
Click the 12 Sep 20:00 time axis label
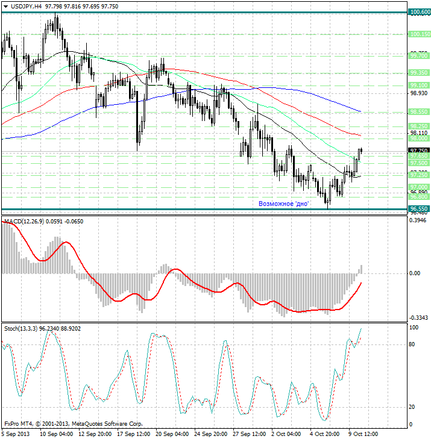pyautogui.click(x=95, y=434)
